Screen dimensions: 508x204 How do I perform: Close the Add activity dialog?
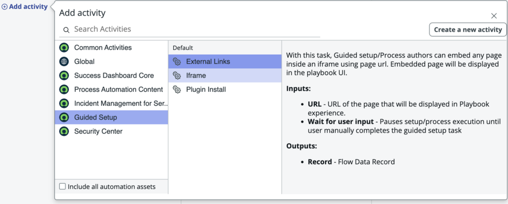494,16
